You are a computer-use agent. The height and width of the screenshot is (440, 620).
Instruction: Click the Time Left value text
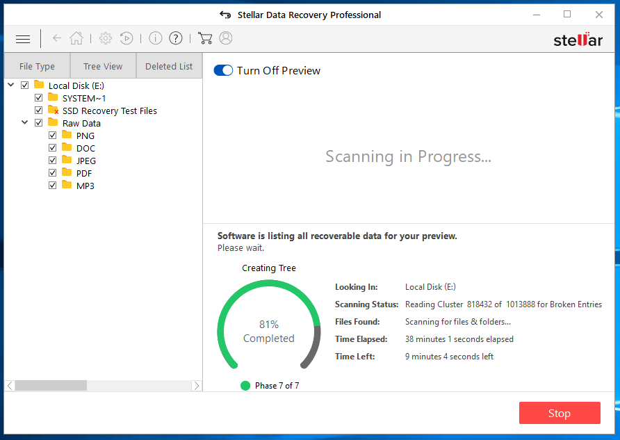click(449, 357)
